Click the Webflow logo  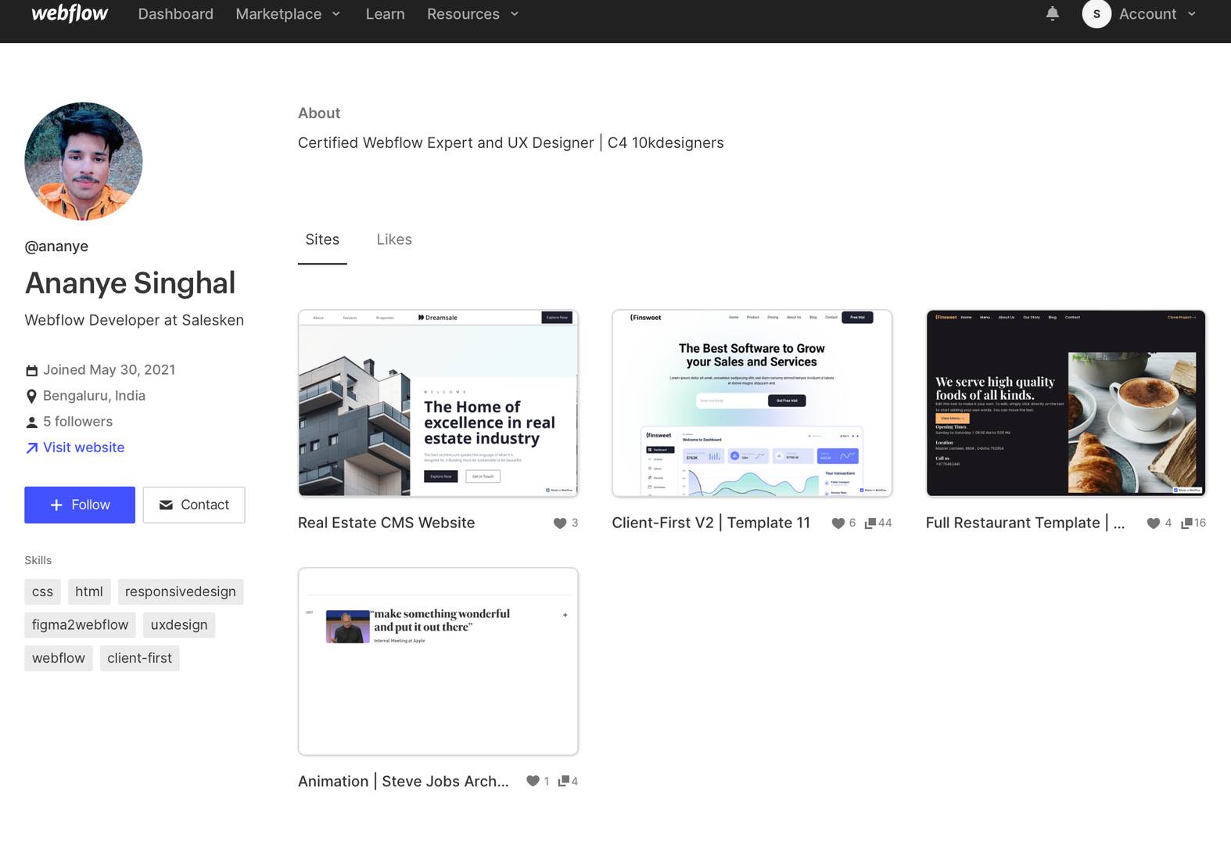point(70,14)
